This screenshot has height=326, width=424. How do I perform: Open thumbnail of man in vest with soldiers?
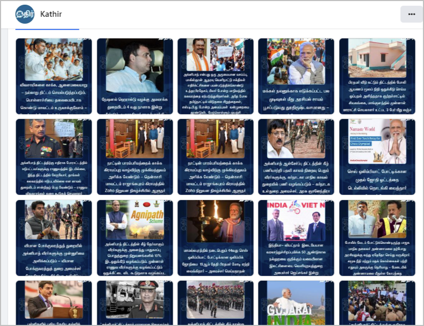point(54,238)
